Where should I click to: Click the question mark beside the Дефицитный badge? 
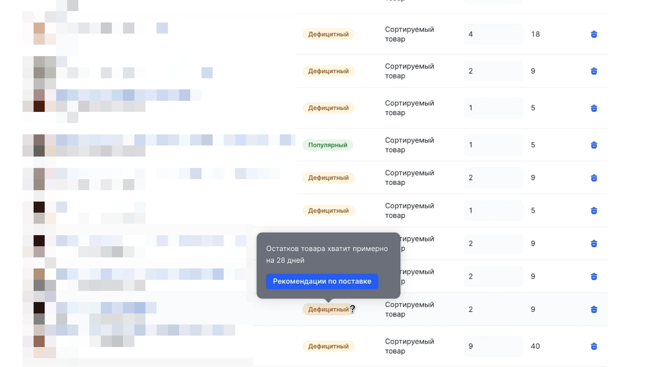353,309
